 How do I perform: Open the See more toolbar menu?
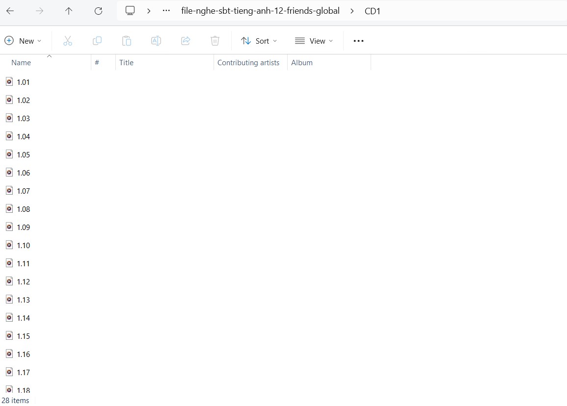[x=358, y=41]
